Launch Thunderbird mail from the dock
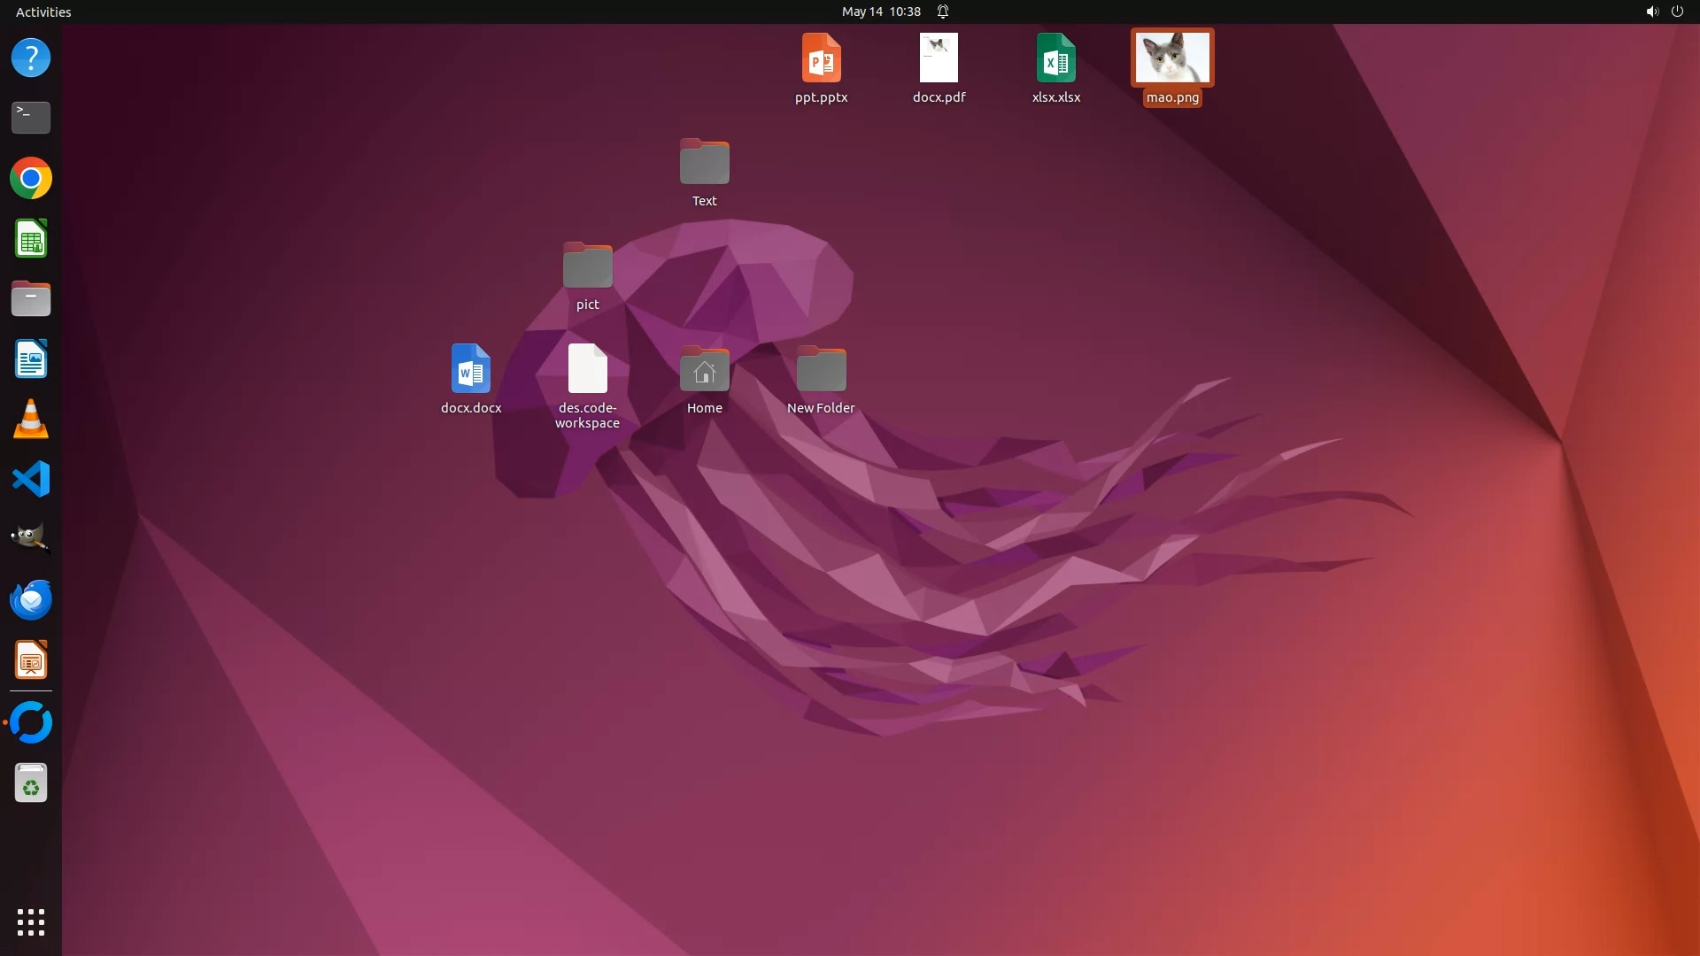This screenshot has width=1700, height=956. coord(31,600)
